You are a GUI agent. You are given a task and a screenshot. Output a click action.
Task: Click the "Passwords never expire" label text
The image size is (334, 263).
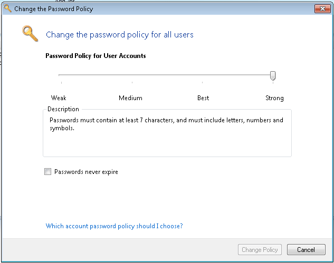click(x=86, y=172)
